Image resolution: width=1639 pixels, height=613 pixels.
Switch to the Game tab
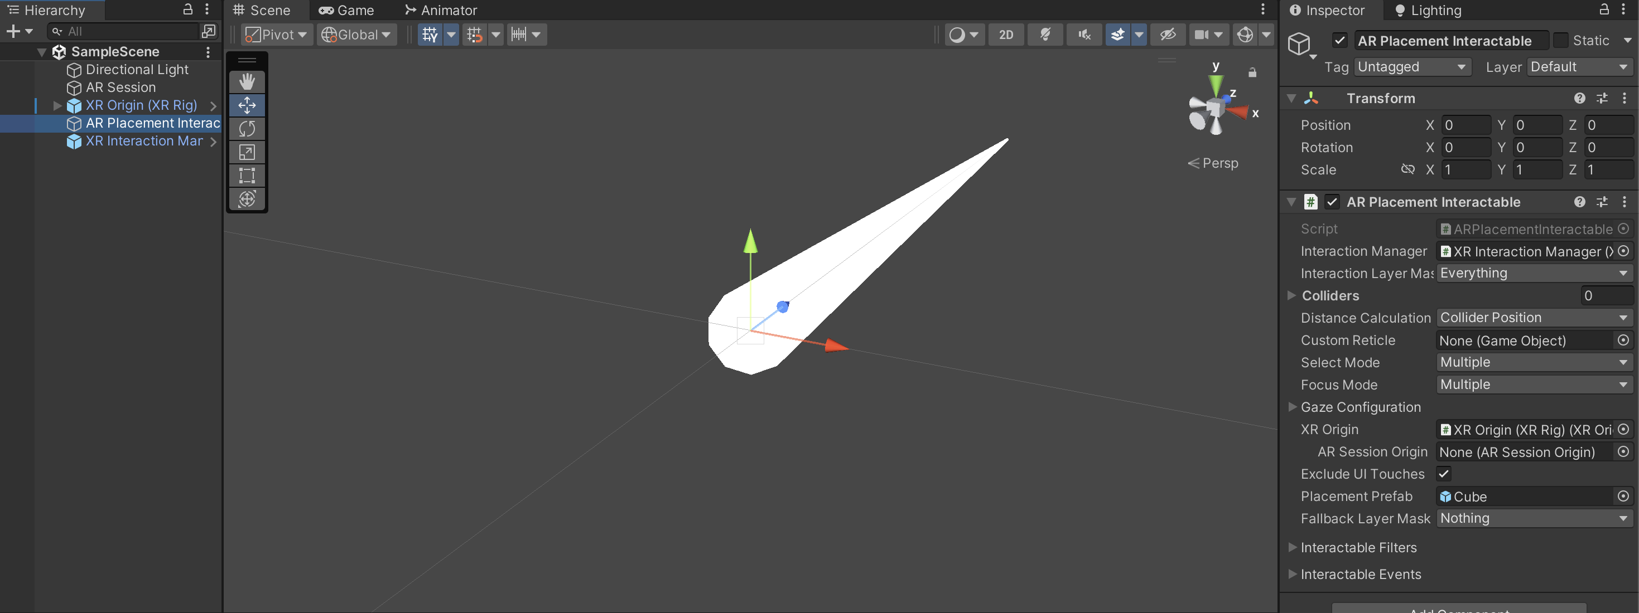[x=347, y=10]
